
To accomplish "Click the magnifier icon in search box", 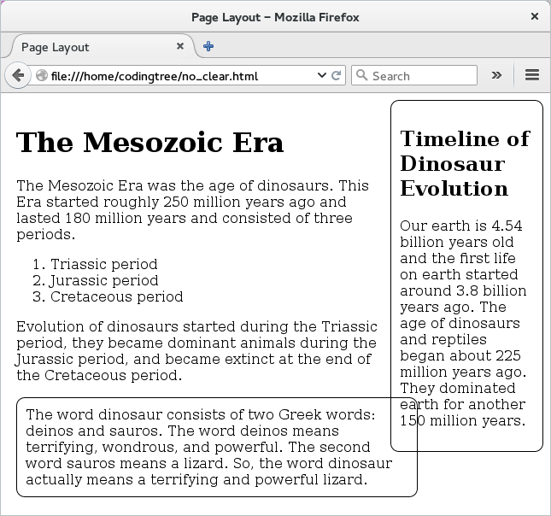I will [360, 76].
